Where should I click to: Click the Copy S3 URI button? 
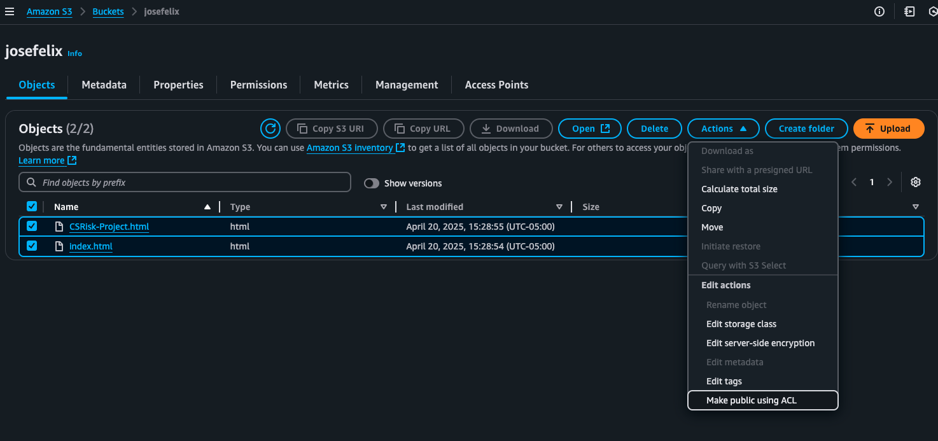[332, 129]
